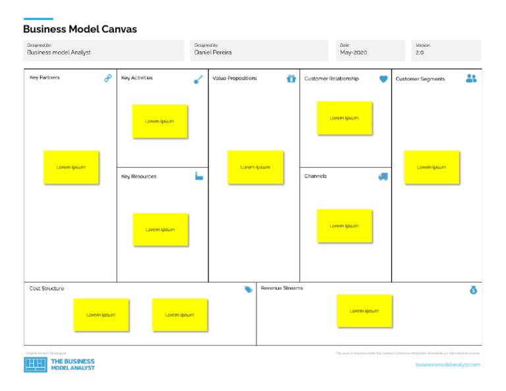Click the Channels truck icon
This screenshot has width=506, height=391.
[x=383, y=176]
